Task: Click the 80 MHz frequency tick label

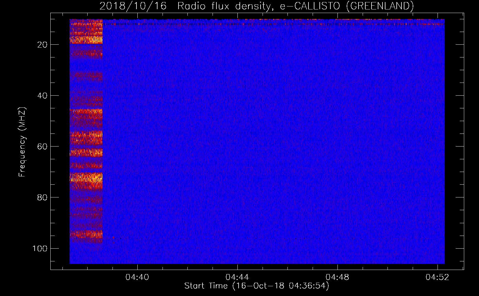Action: pos(43,197)
